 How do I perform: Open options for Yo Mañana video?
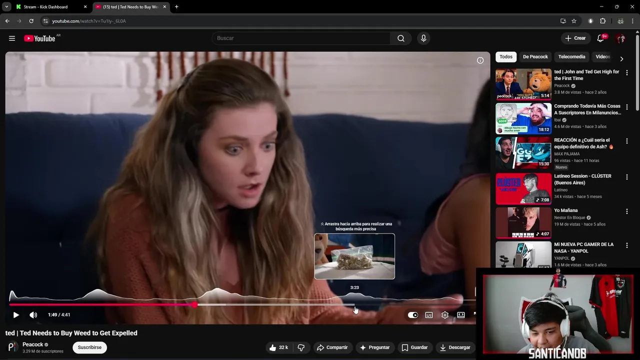[x=626, y=211]
